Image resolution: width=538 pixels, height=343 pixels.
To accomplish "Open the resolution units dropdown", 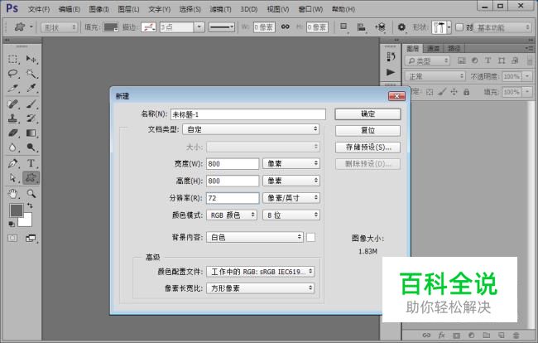I will coord(291,198).
